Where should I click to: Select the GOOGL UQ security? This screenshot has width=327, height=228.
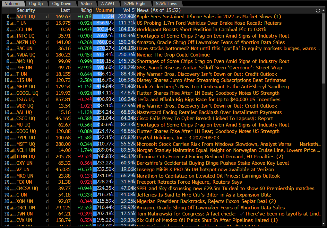click(27, 93)
